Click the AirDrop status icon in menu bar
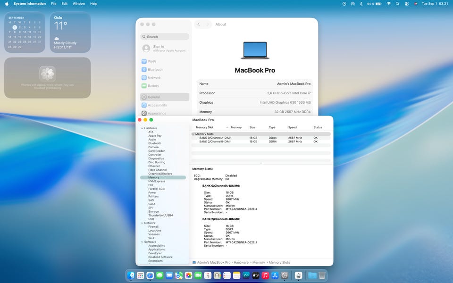This screenshot has width=453, height=283. [353, 4]
